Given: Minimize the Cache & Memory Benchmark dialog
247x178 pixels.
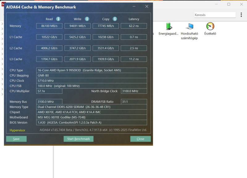Looking at the screenshot, I should pos(134,6).
